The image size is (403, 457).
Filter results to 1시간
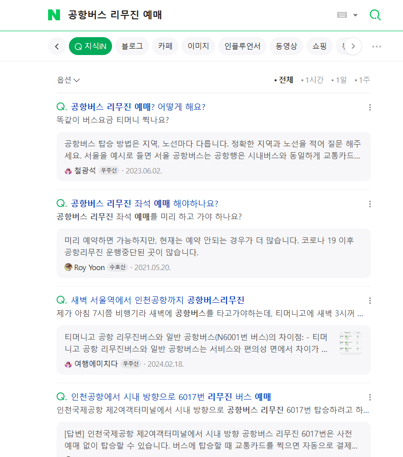pos(312,80)
